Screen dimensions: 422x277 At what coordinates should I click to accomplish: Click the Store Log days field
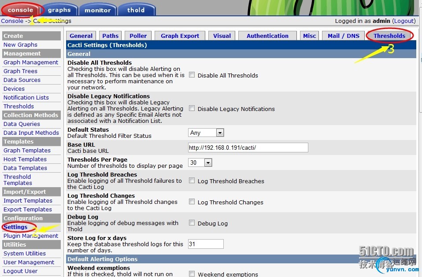(206, 244)
